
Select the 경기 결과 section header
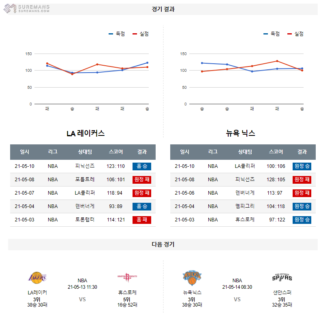point(163,9)
